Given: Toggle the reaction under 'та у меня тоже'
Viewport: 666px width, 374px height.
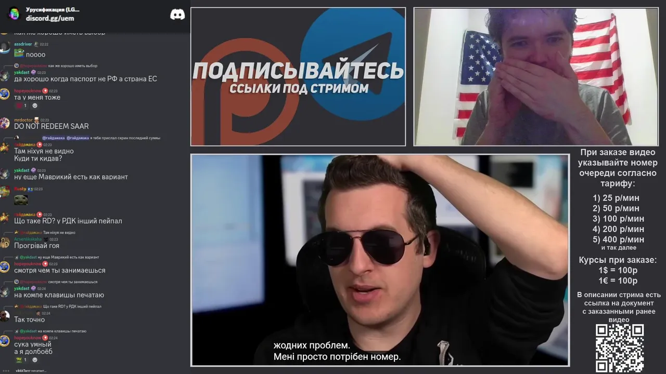Looking at the screenshot, I should tap(21, 105).
